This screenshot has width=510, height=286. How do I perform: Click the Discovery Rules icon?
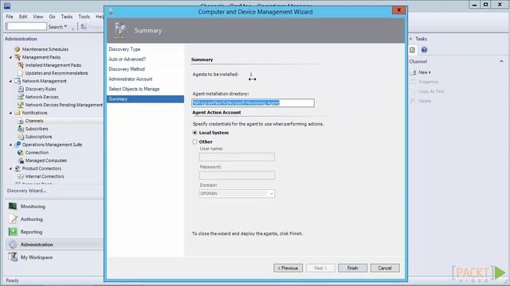pyautogui.click(x=21, y=89)
